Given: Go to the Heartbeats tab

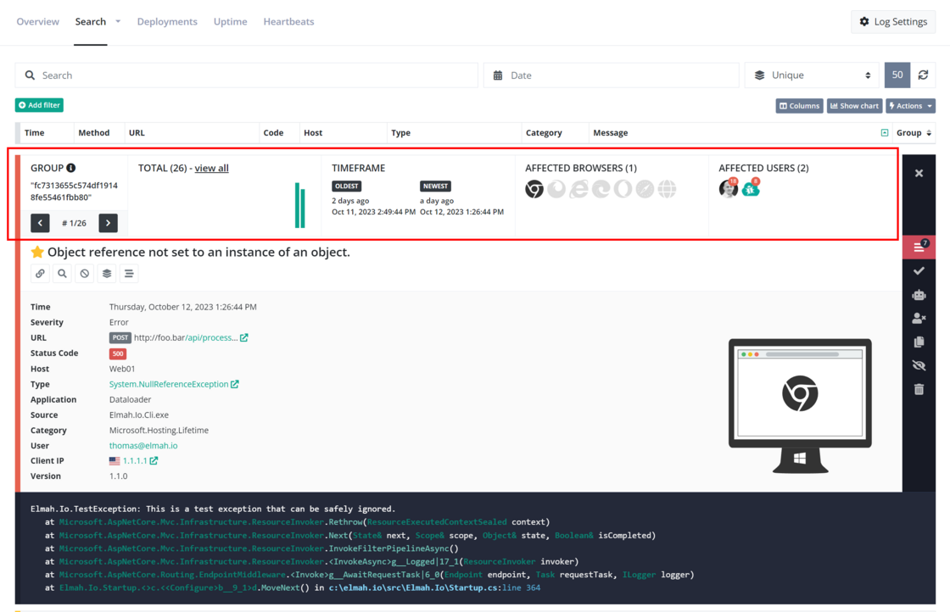Looking at the screenshot, I should coord(288,21).
